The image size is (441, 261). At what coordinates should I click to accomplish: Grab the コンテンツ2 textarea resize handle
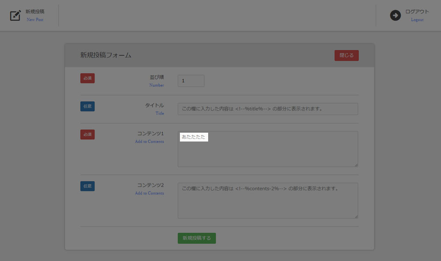point(356,217)
